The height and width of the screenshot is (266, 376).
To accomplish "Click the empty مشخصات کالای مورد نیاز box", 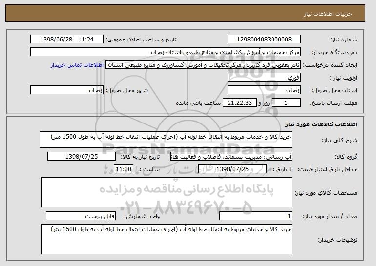I will pos(167,192).
